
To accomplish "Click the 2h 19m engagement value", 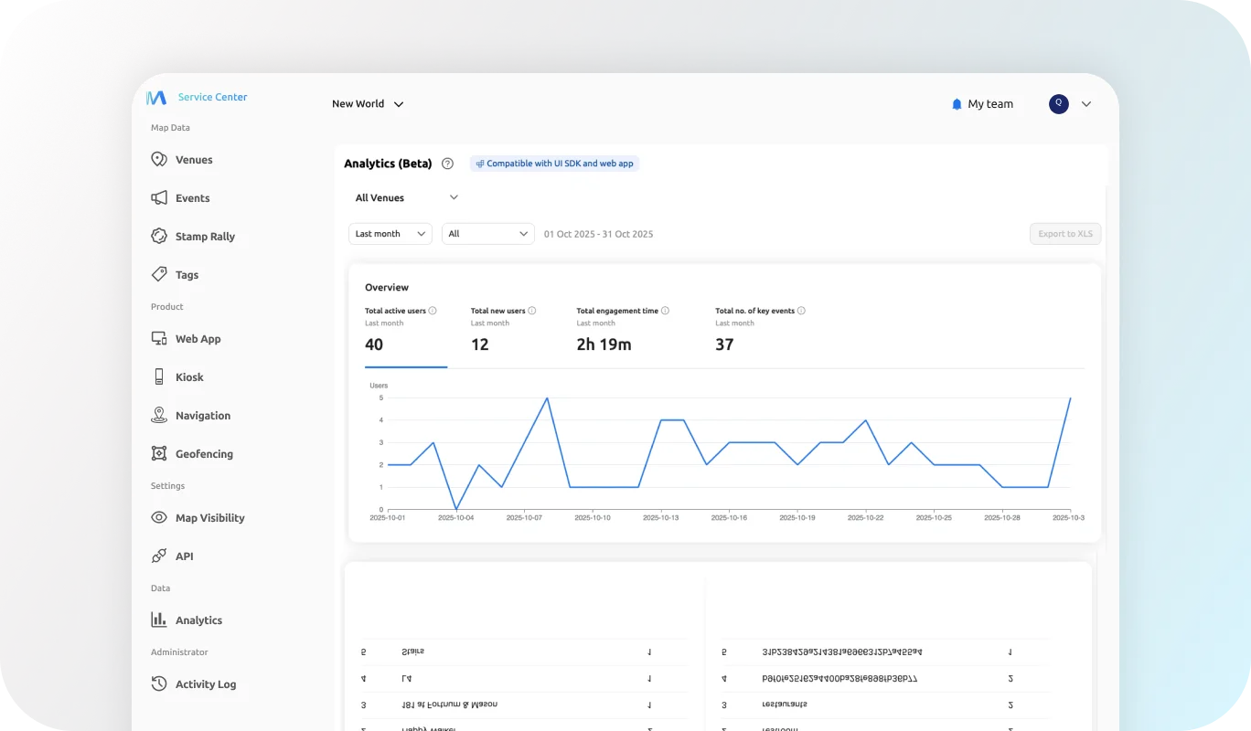I will (604, 344).
